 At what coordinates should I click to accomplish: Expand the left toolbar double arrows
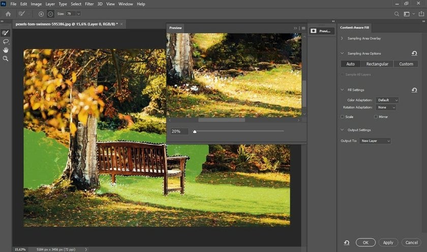point(2,21)
